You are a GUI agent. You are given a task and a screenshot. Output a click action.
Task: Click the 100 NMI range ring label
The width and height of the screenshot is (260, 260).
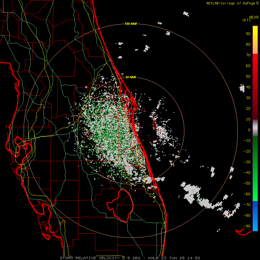131,24
